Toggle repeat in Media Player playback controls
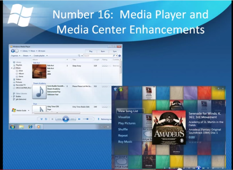Screen dimensions: 233x170 pyautogui.click(x=46, y=119)
